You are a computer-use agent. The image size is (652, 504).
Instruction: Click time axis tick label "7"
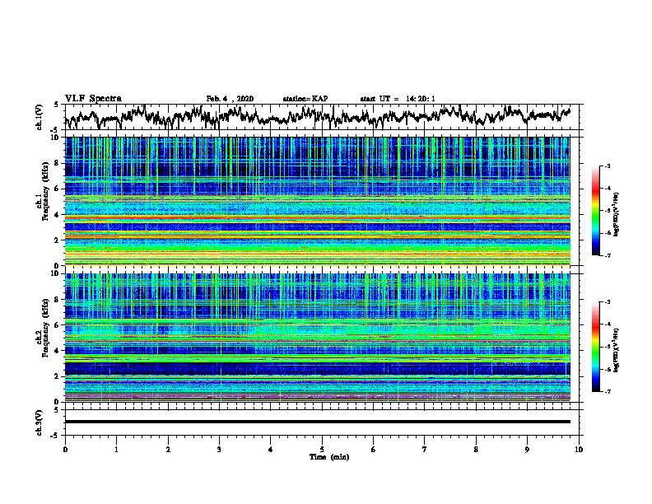pos(425,450)
